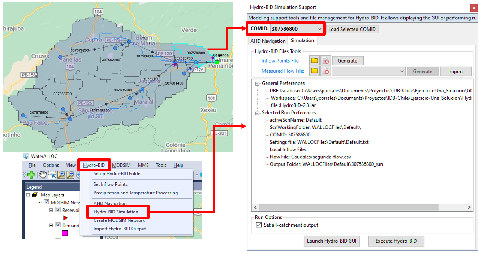Switch to the AHD Navigation tab
The width and height of the screenshot is (479, 253).
pos(268,41)
